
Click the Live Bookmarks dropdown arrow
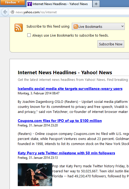pos(122,26)
